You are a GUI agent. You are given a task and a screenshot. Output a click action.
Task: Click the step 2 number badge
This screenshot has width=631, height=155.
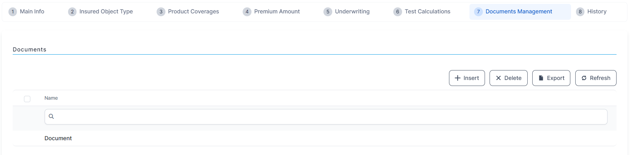72,12
